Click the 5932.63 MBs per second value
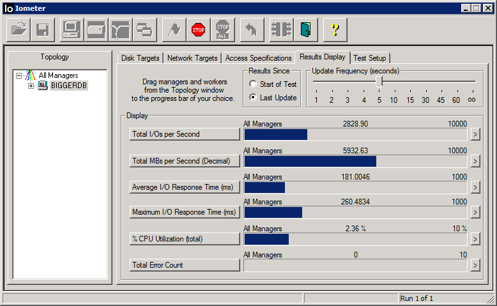The image size is (497, 306). pos(355,151)
